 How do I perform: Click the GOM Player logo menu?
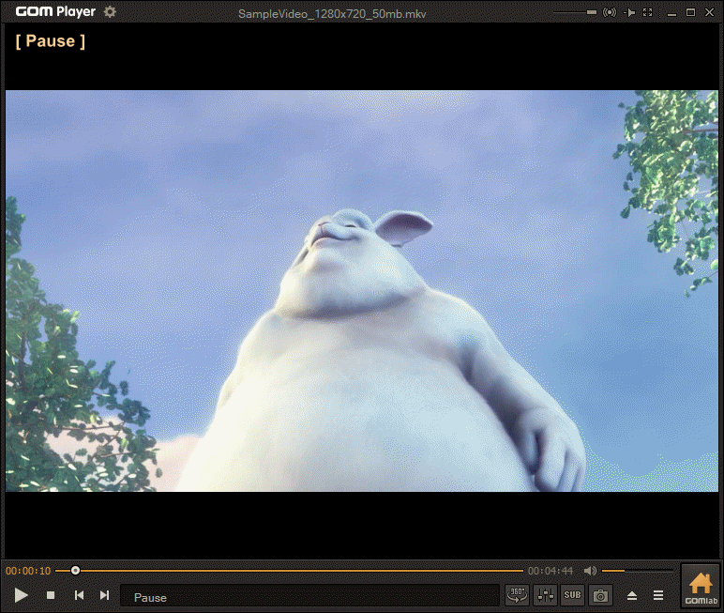[x=55, y=11]
